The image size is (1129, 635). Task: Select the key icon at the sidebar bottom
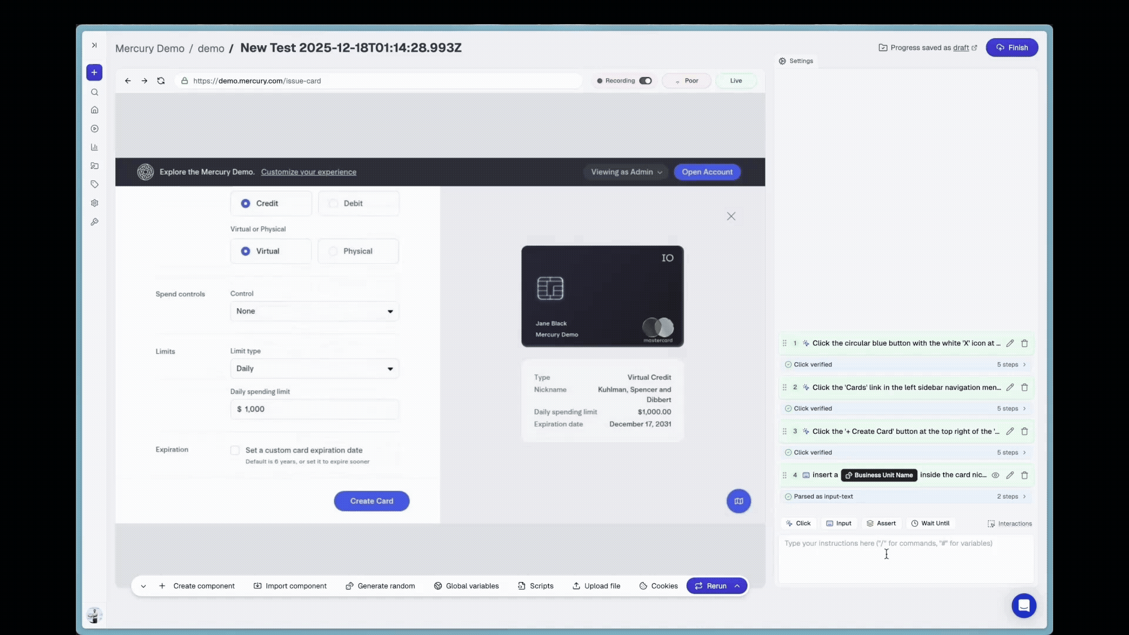[94, 222]
